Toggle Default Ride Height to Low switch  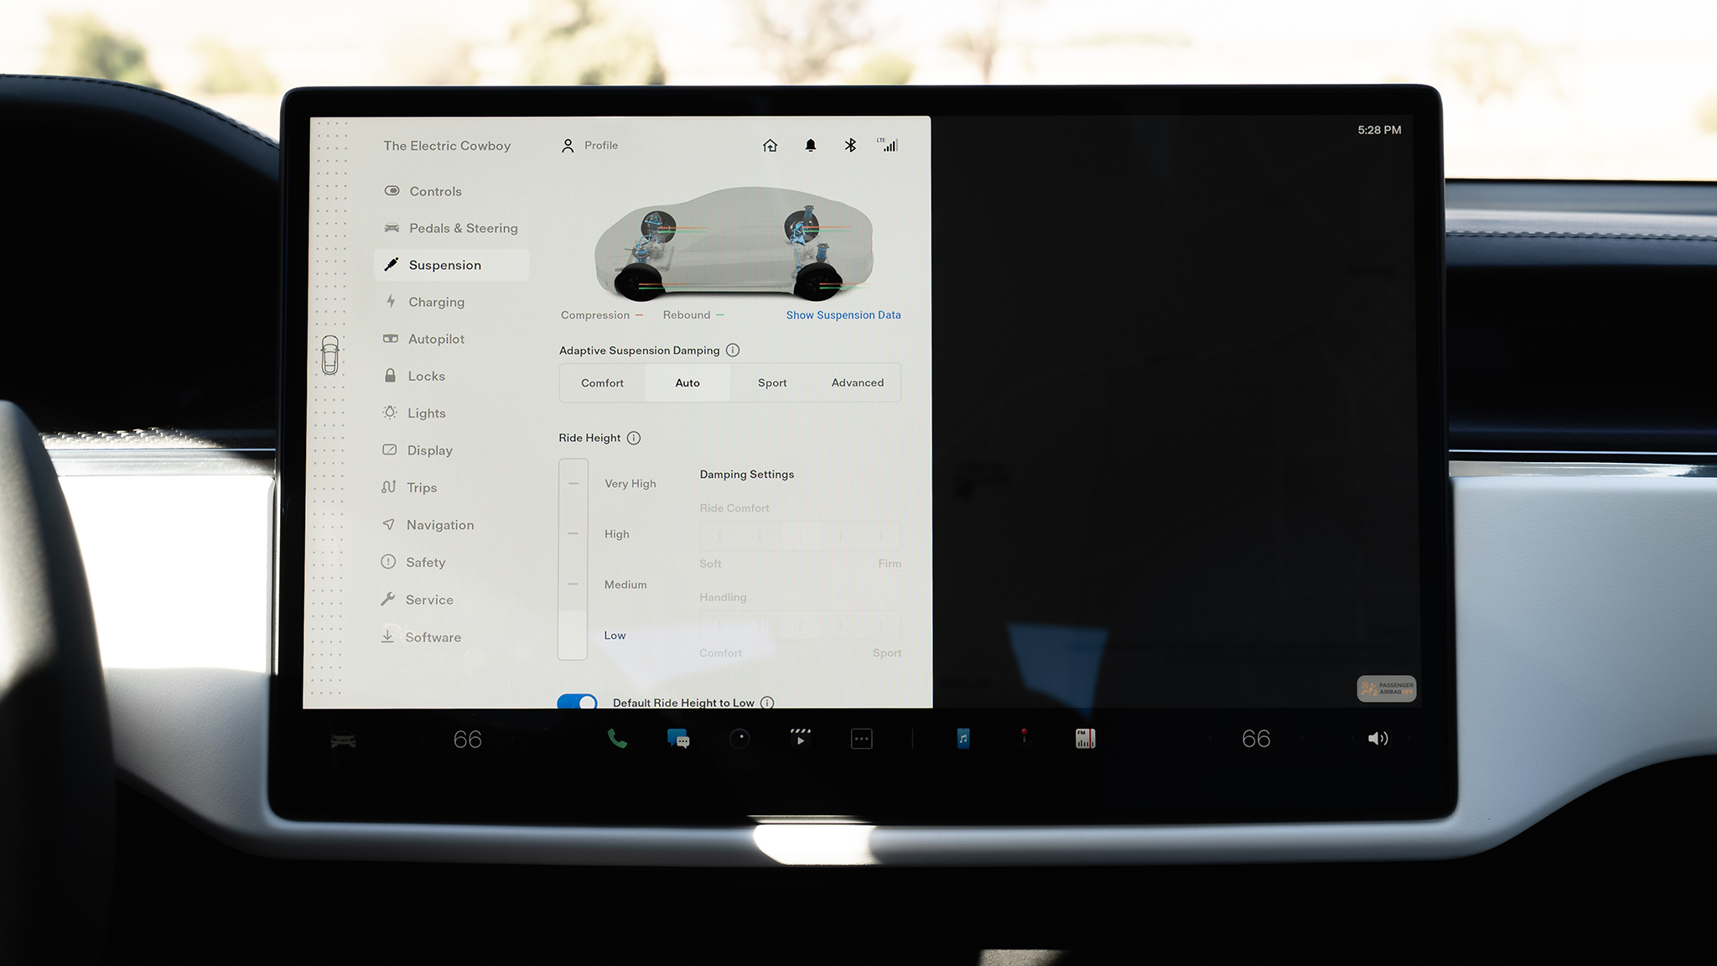(578, 701)
